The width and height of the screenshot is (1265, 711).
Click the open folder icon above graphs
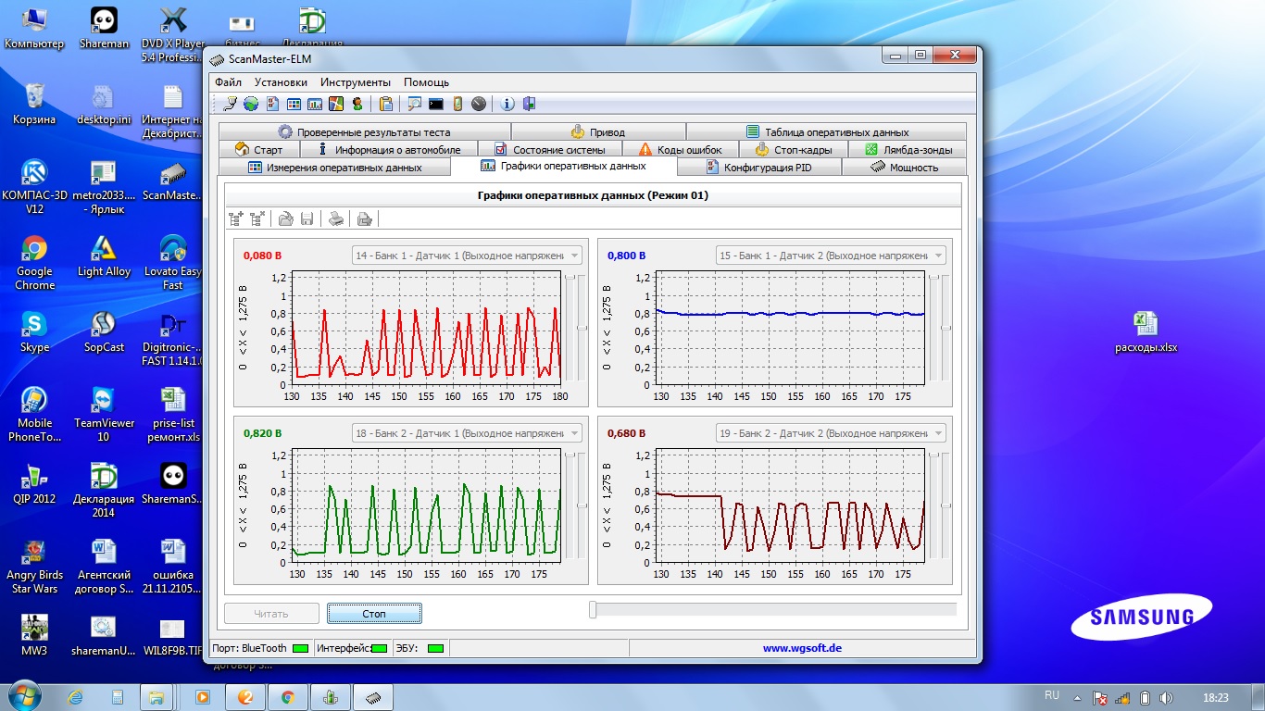tap(287, 219)
